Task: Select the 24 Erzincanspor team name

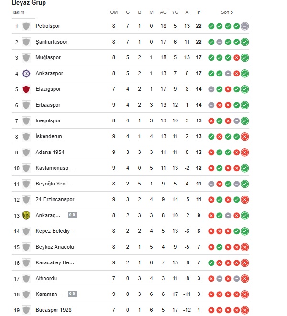Action: tap(55, 199)
